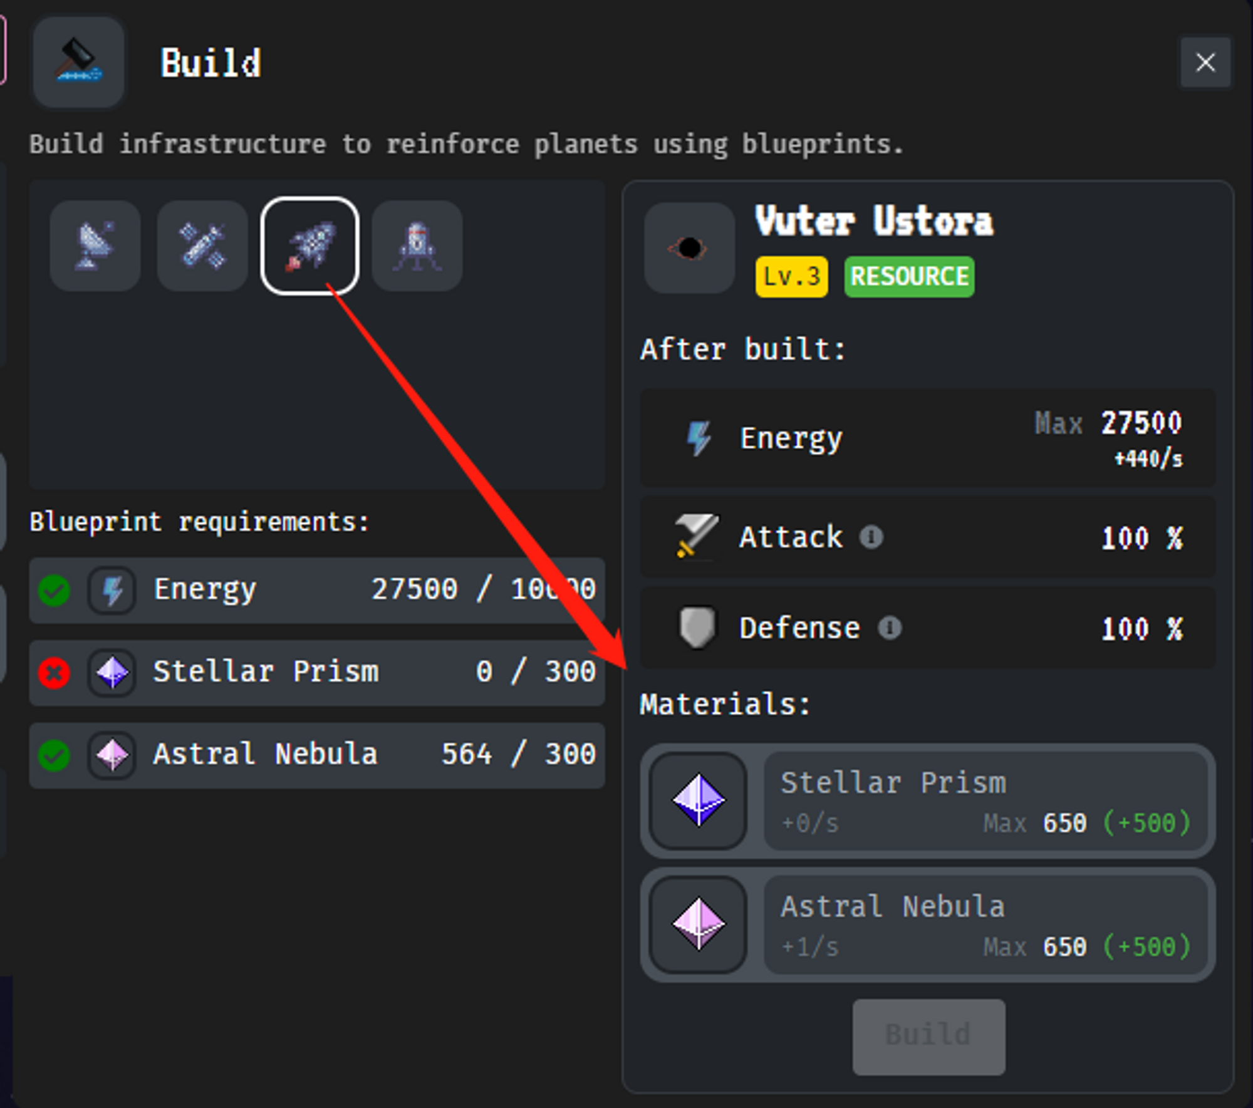The width and height of the screenshot is (1253, 1108).
Task: Click the red cross beside Stellar Prism
Action: 54,673
